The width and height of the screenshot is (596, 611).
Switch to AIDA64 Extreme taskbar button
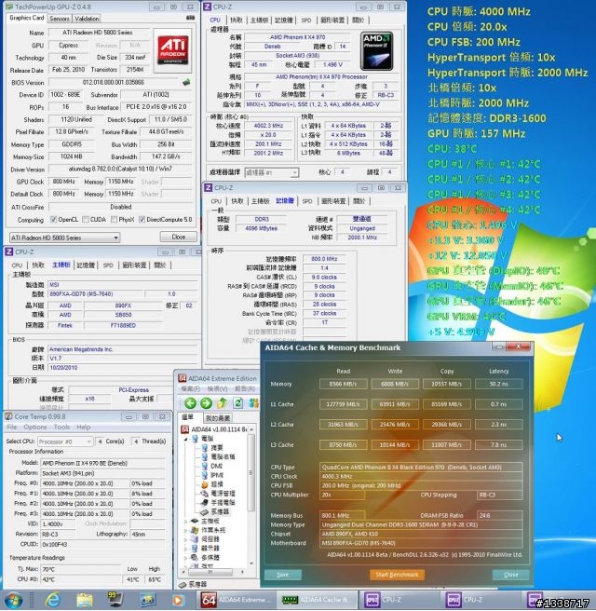point(236,600)
